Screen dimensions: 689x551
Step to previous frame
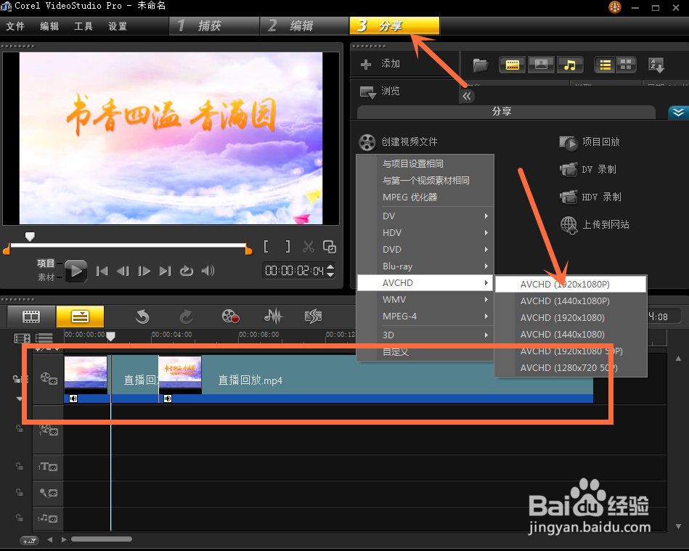coord(123,271)
